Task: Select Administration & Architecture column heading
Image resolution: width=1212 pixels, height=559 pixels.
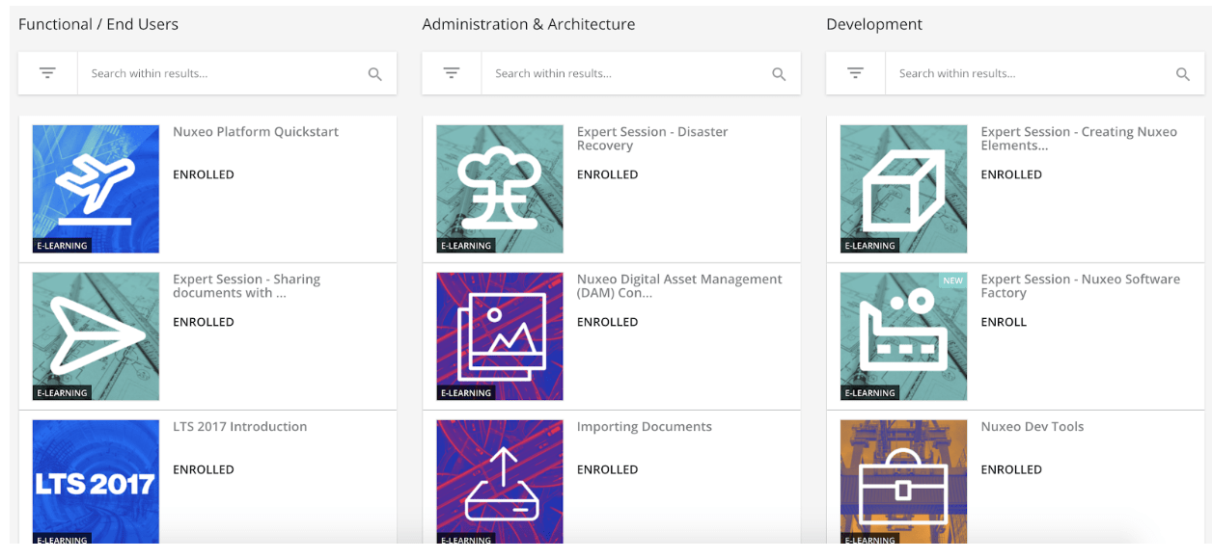Action: (x=529, y=24)
